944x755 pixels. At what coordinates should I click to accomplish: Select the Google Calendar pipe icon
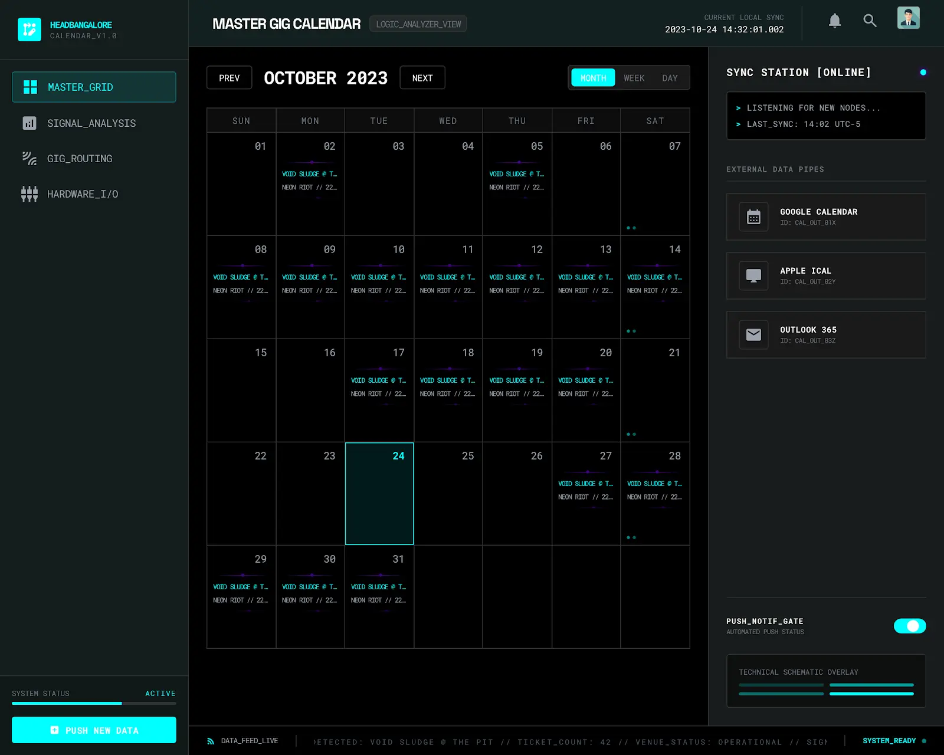tap(753, 217)
